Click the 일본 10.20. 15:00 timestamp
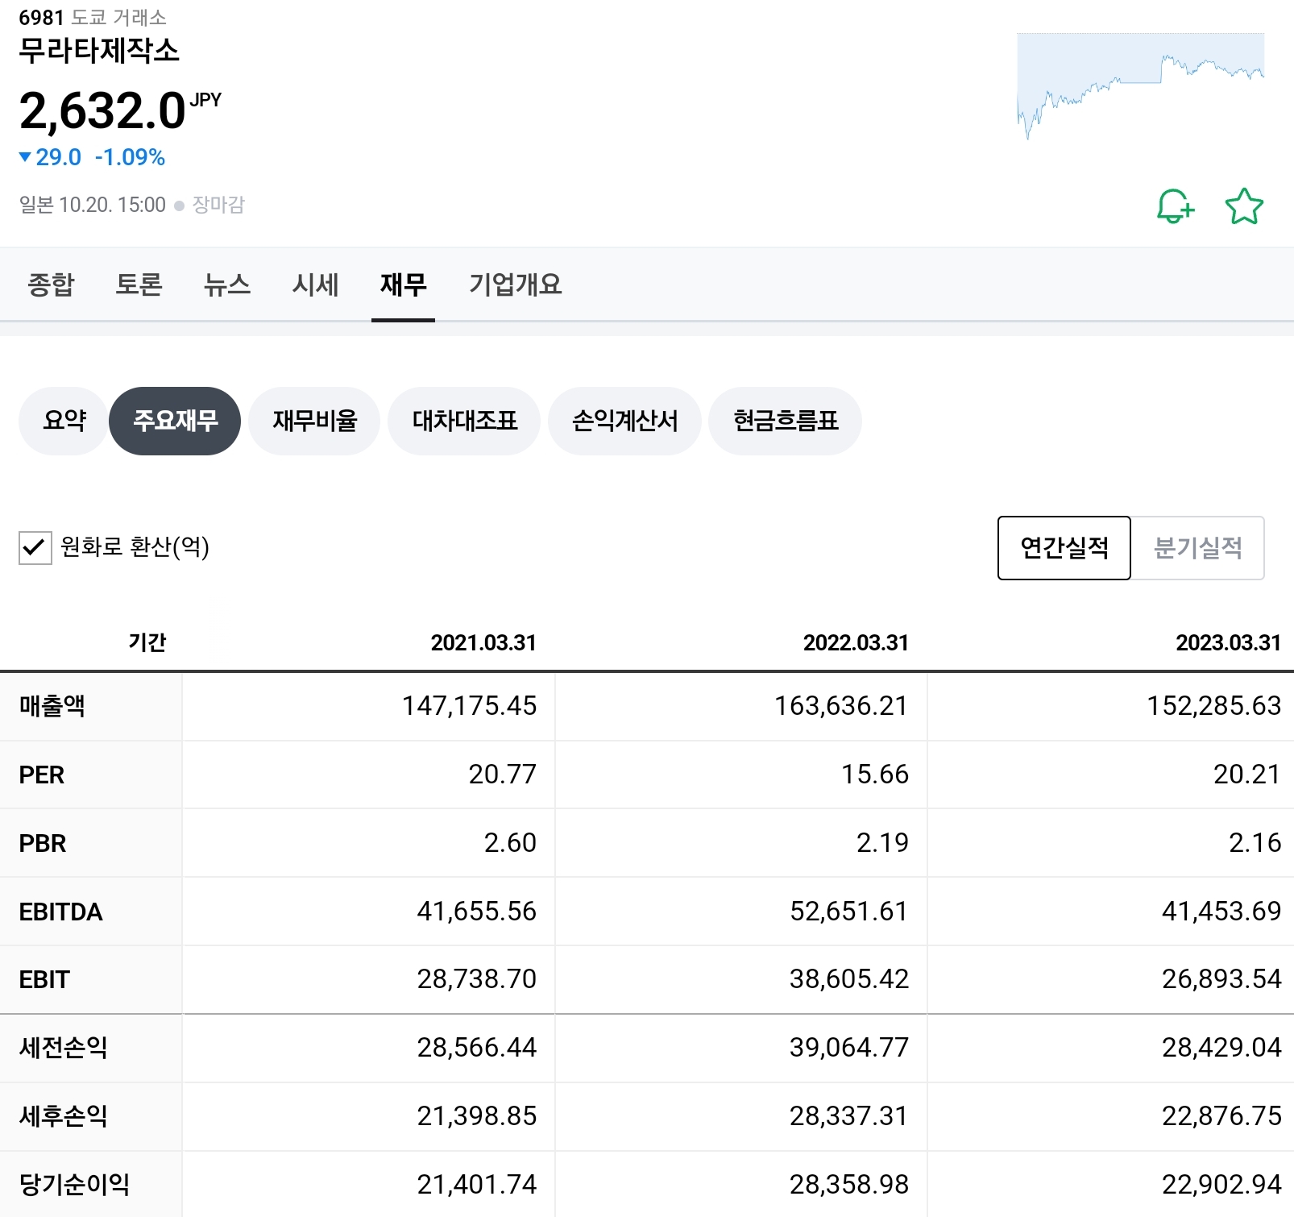 (x=93, y=205)
